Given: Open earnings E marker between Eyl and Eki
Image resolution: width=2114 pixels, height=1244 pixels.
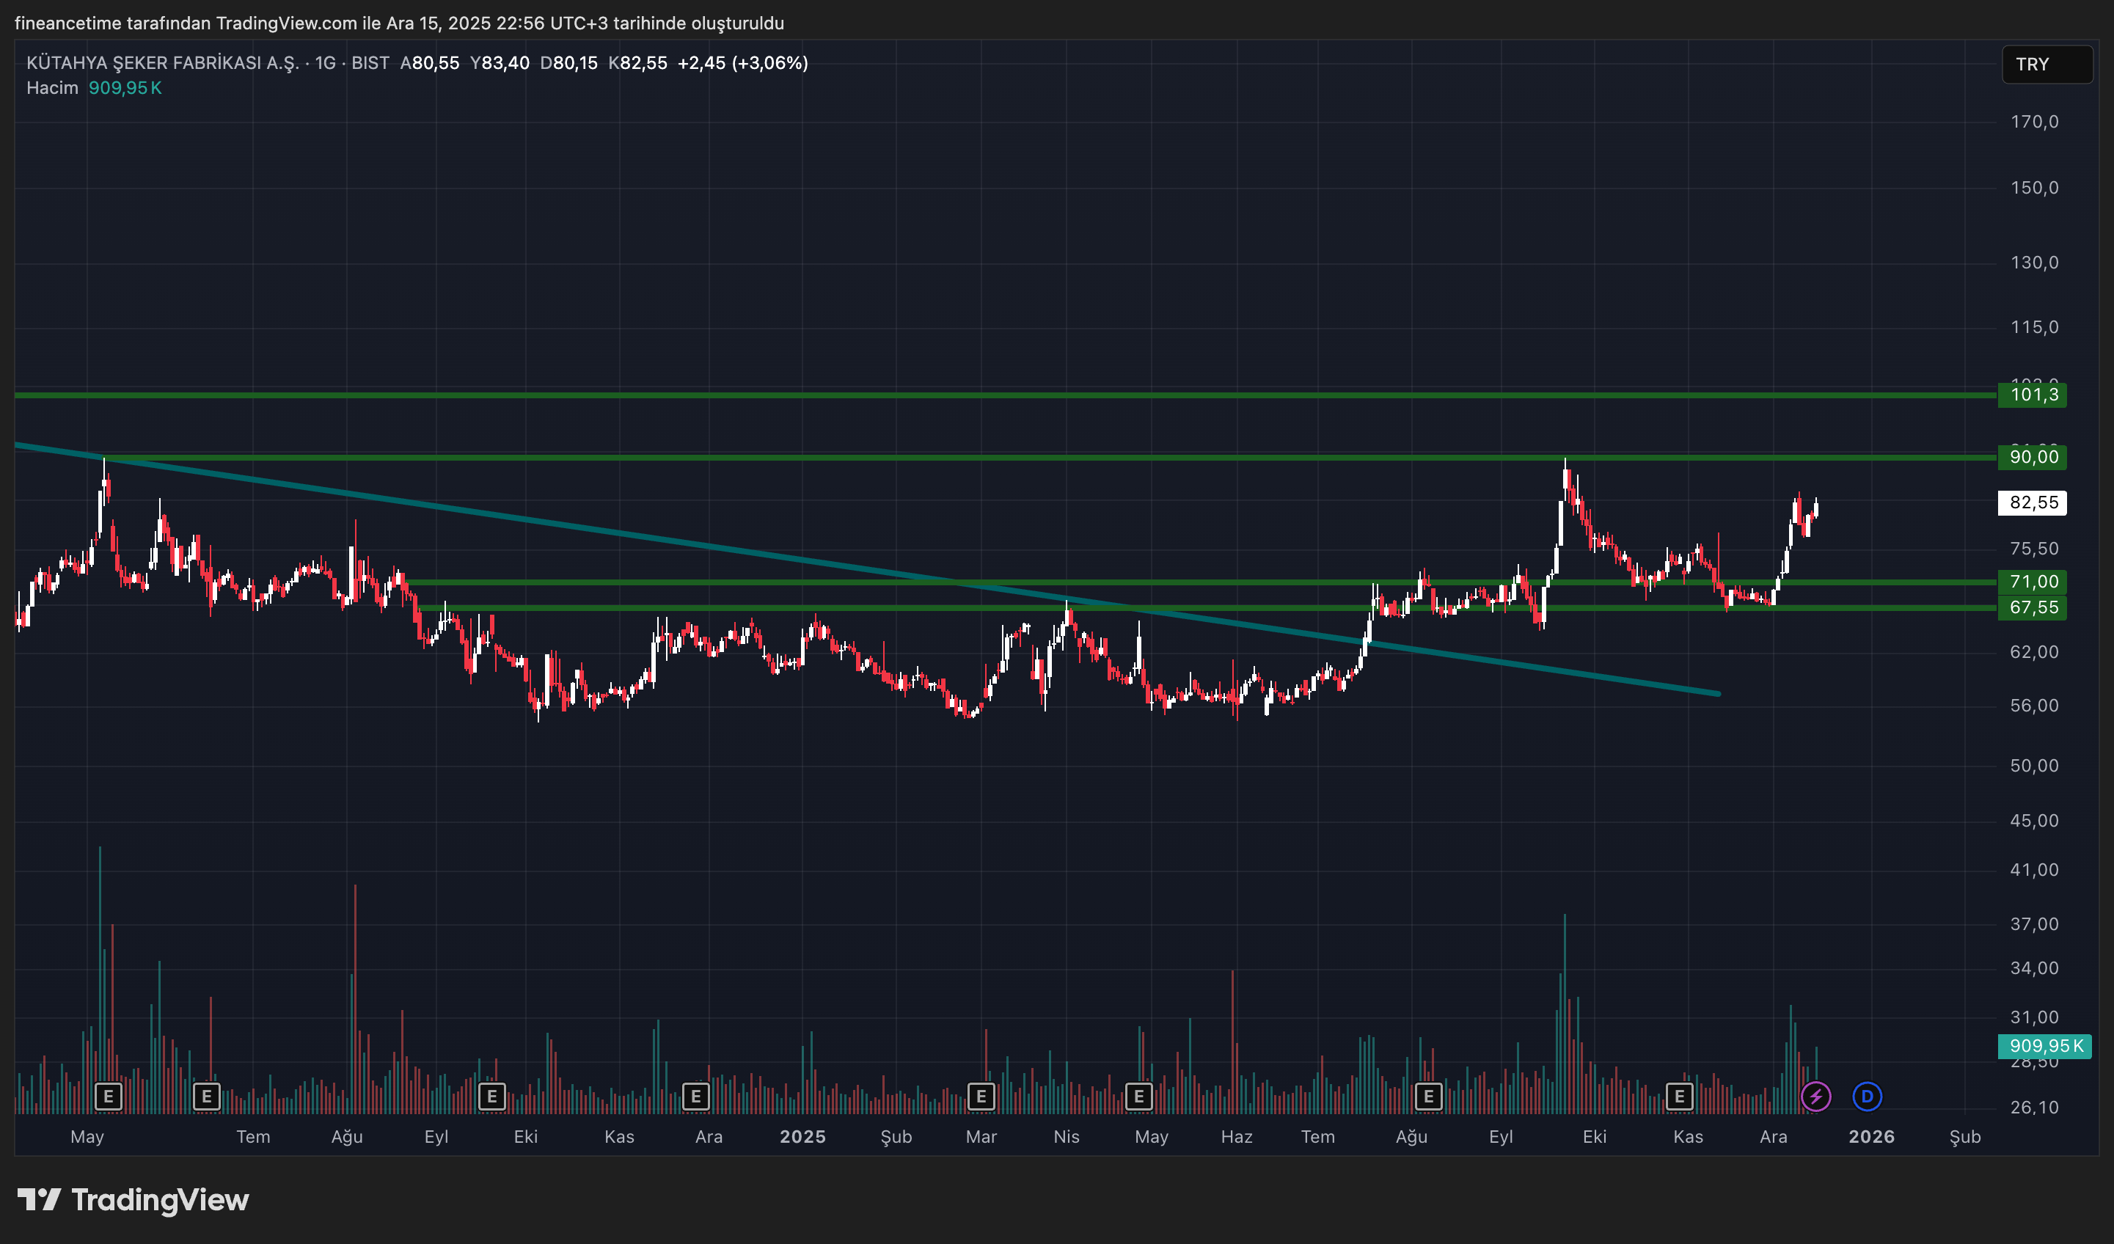Looking at the screenshot, I should (491, 1097).
